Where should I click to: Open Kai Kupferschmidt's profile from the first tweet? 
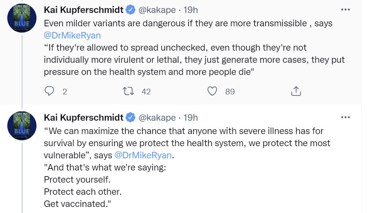pos(83,10)
